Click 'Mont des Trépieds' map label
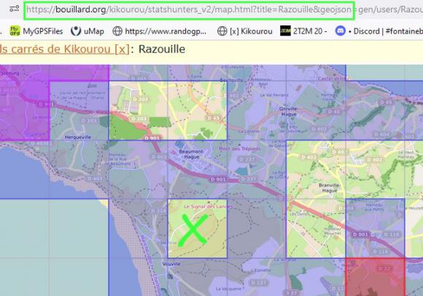423x296 pixels. click(240, 148)
